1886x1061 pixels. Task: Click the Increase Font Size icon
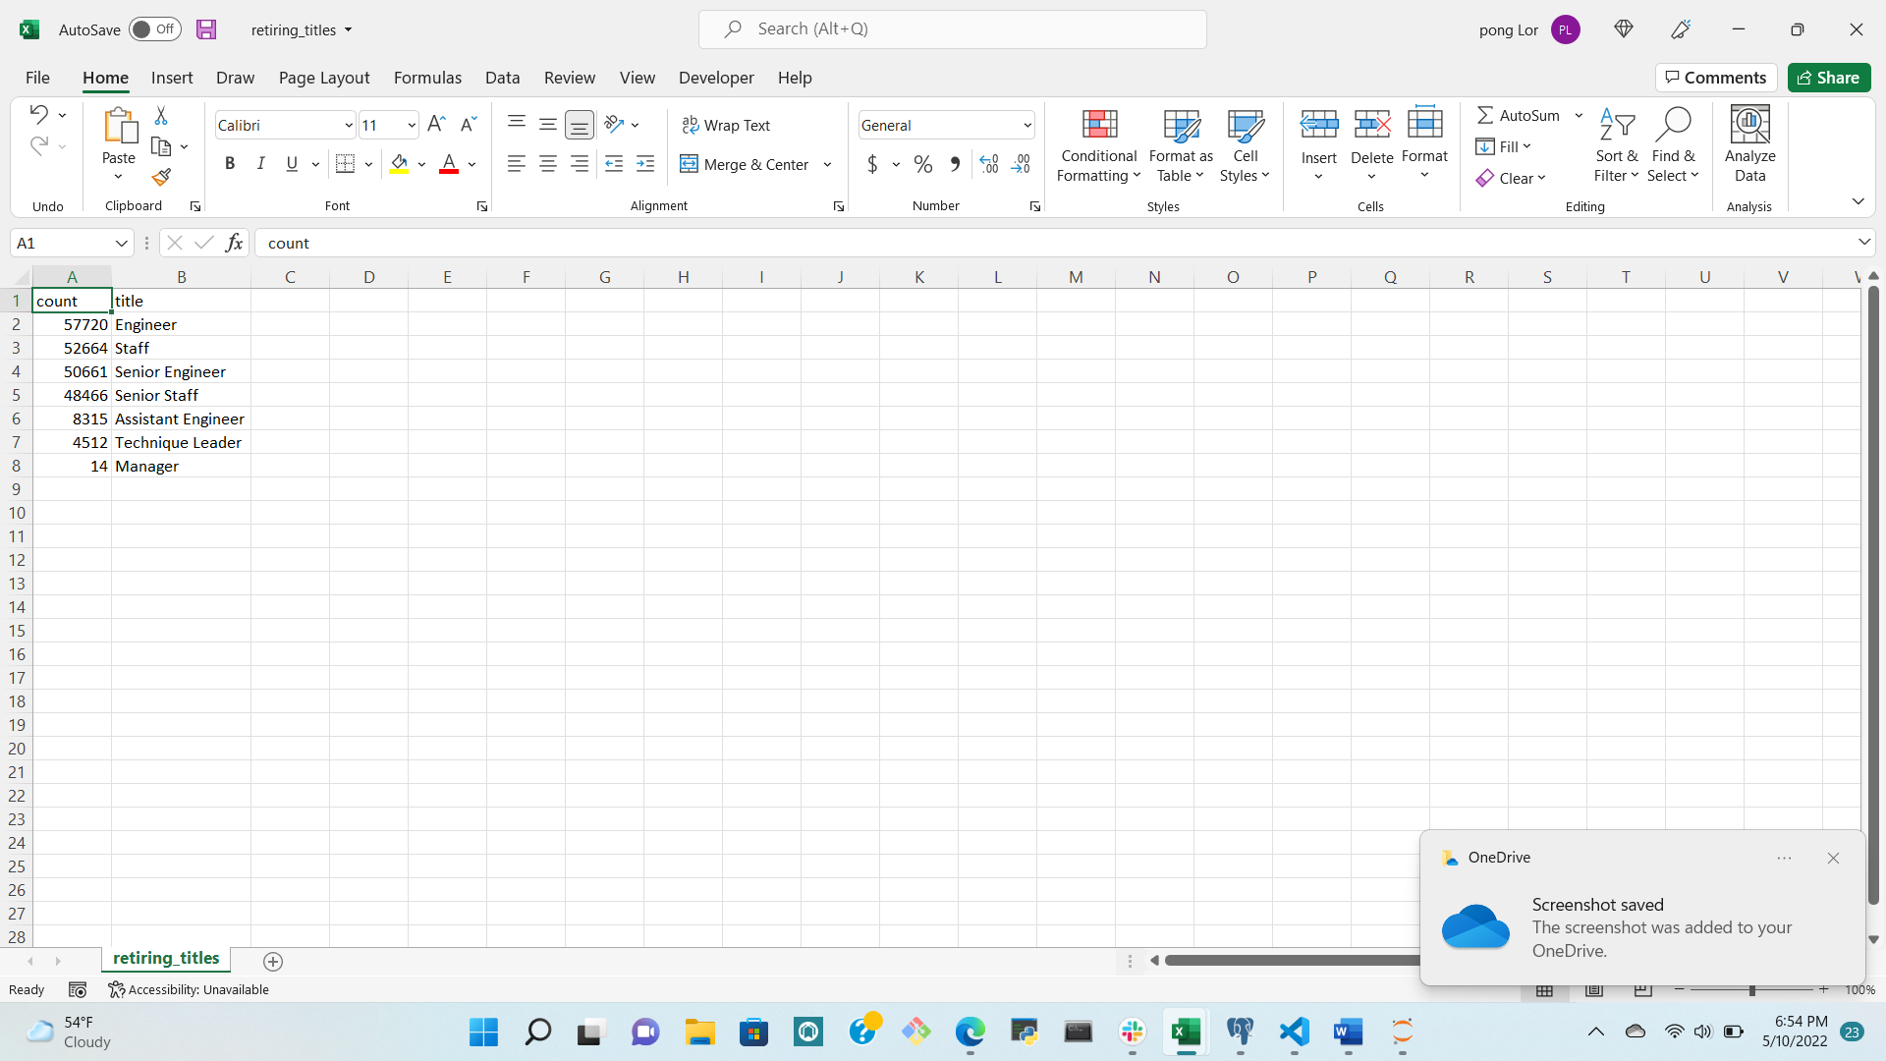(436, 124)
